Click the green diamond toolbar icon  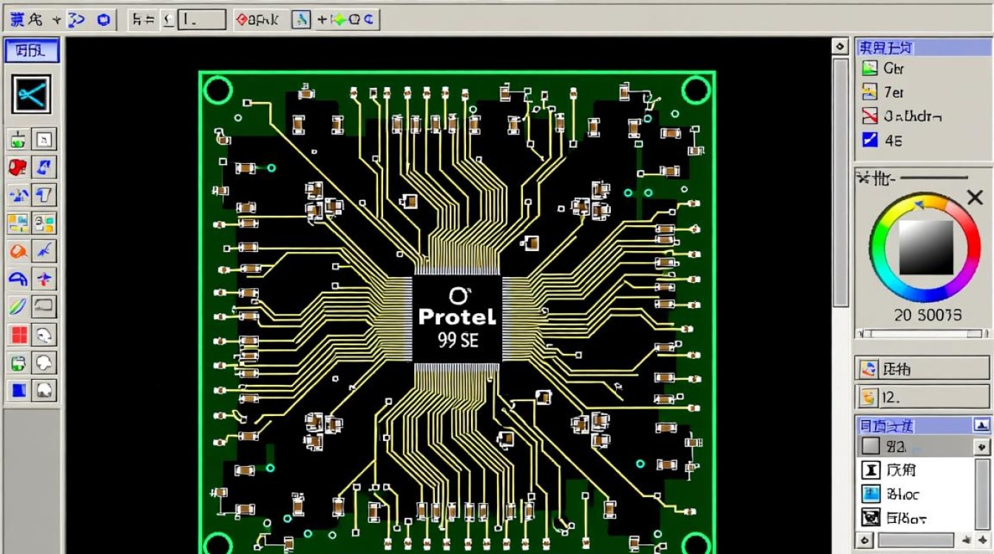[x=341, y=20]
